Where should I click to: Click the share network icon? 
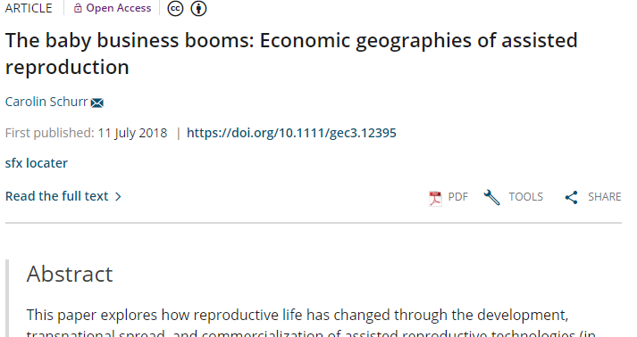click(x=571, y=198)
